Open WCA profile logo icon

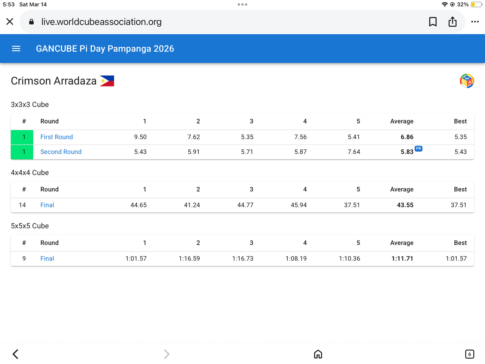pos(467,81)
